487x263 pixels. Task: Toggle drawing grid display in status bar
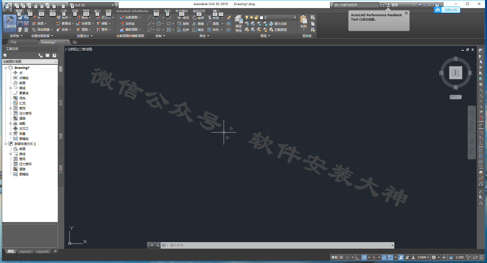click(341, 257)
